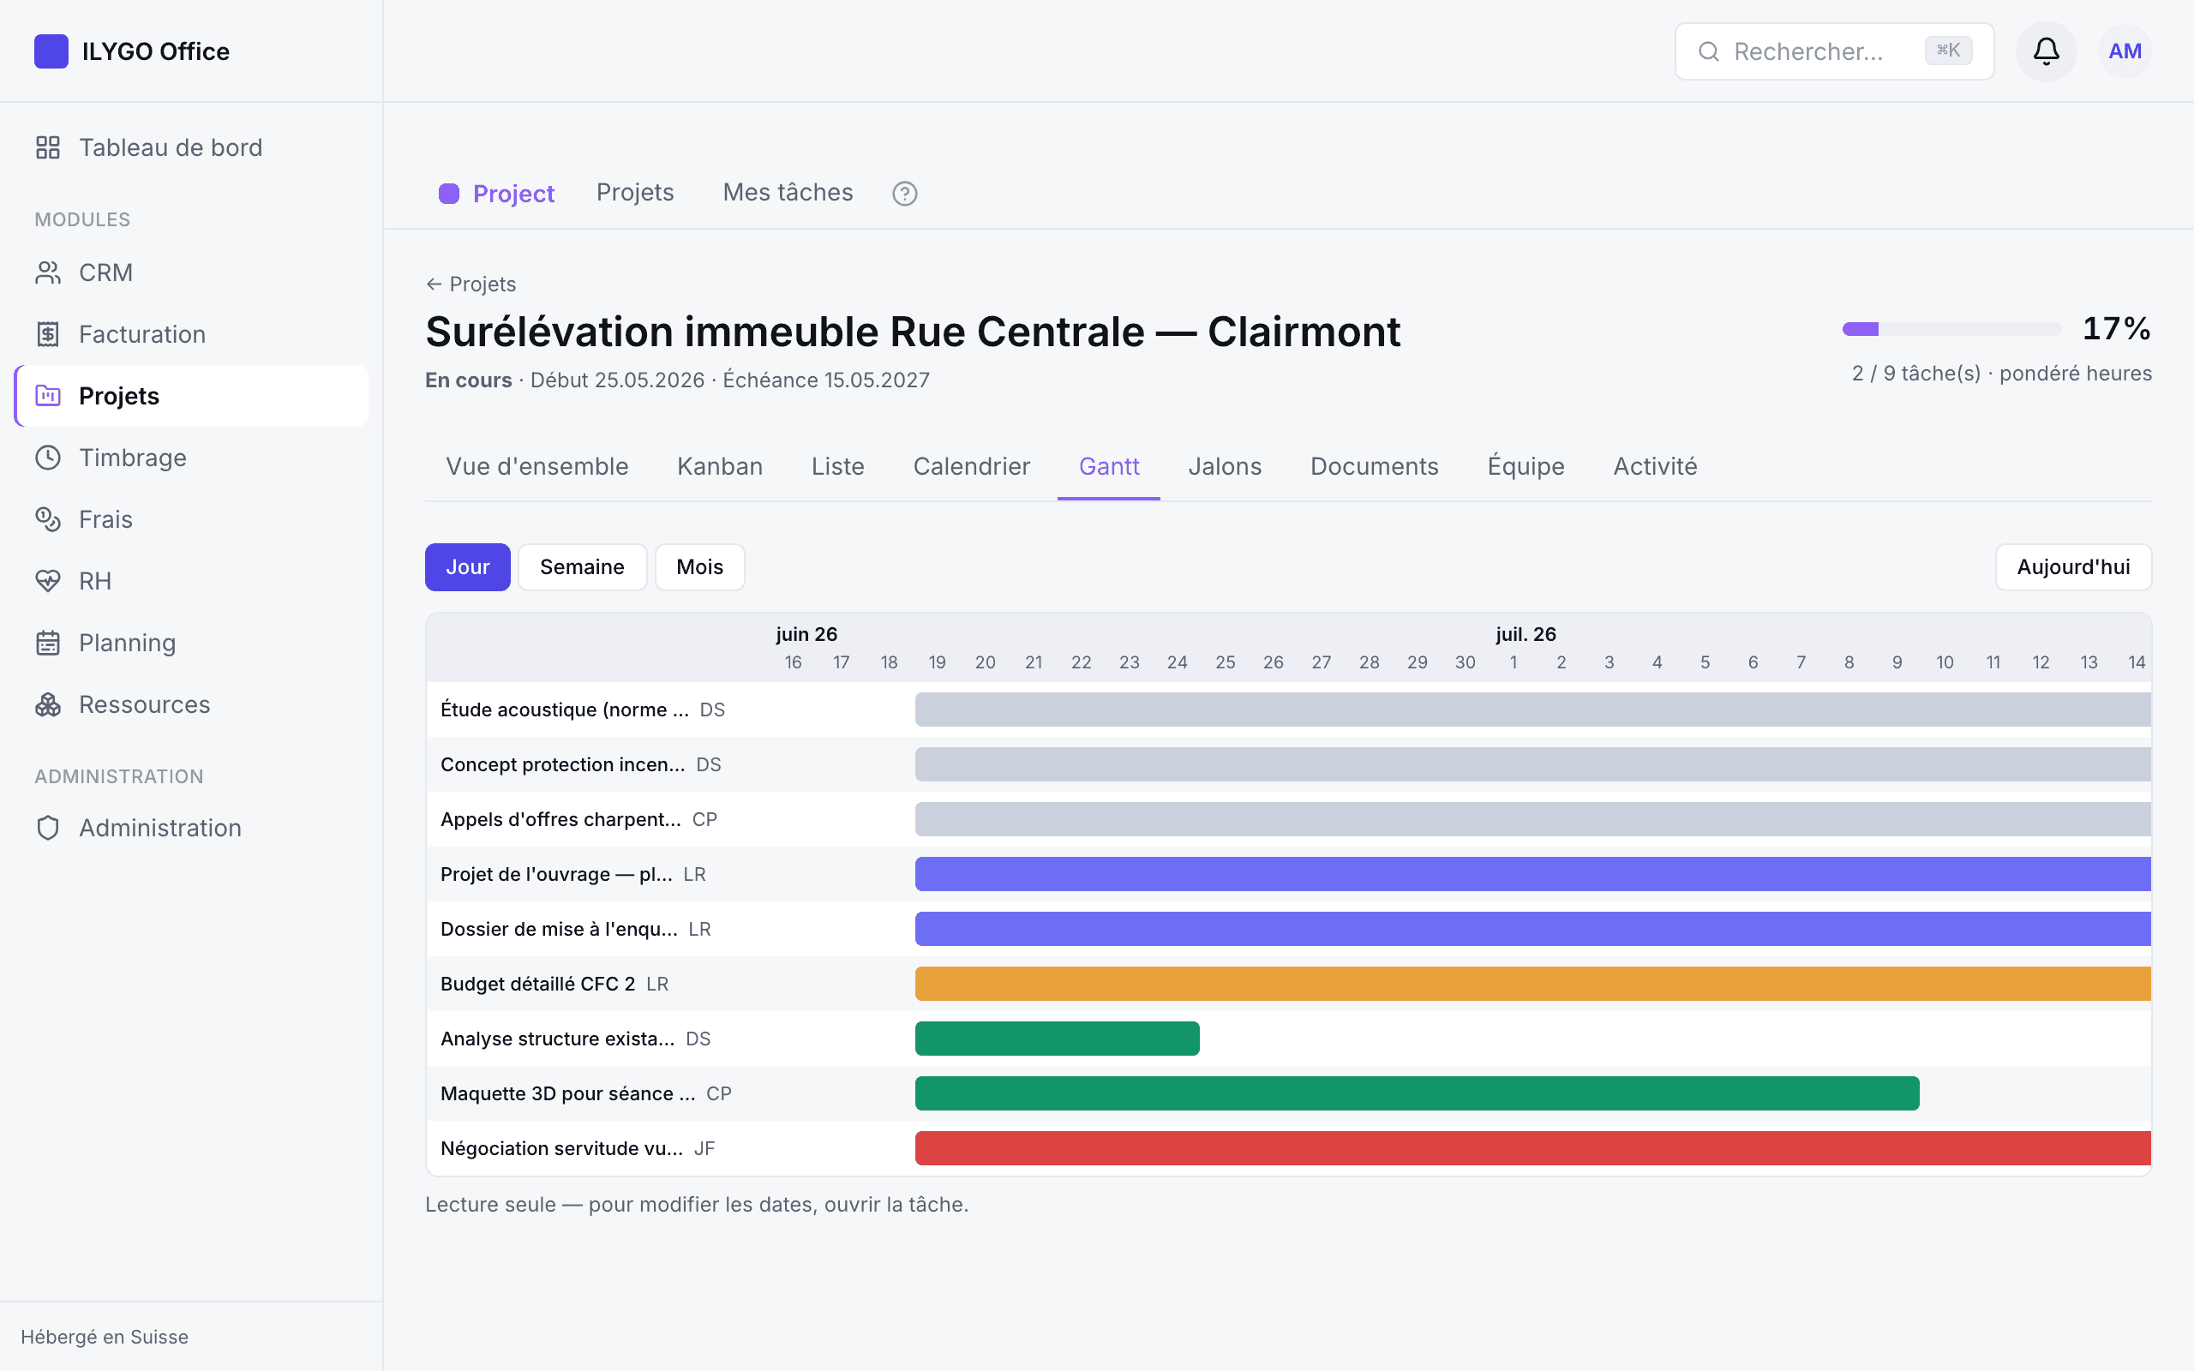Go to Frais module
The height and width of the screenshot is (1371, 2194).
[192, 518]
